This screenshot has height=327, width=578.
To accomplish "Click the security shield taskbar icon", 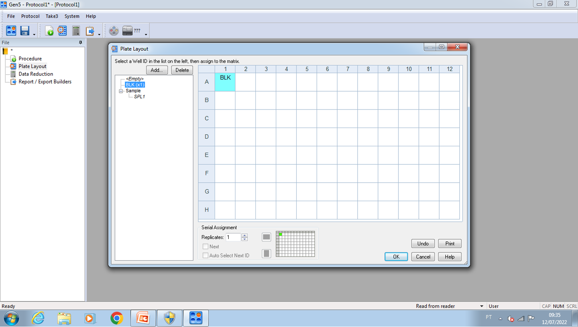I will coord(169,318).
